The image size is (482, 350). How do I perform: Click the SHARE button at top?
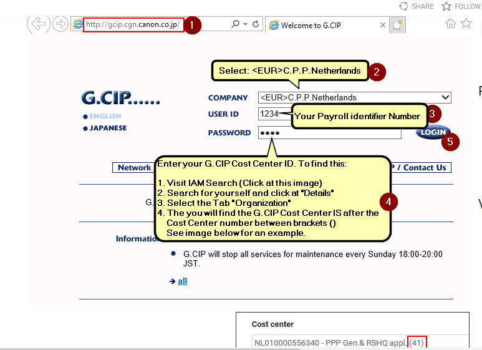417,6
